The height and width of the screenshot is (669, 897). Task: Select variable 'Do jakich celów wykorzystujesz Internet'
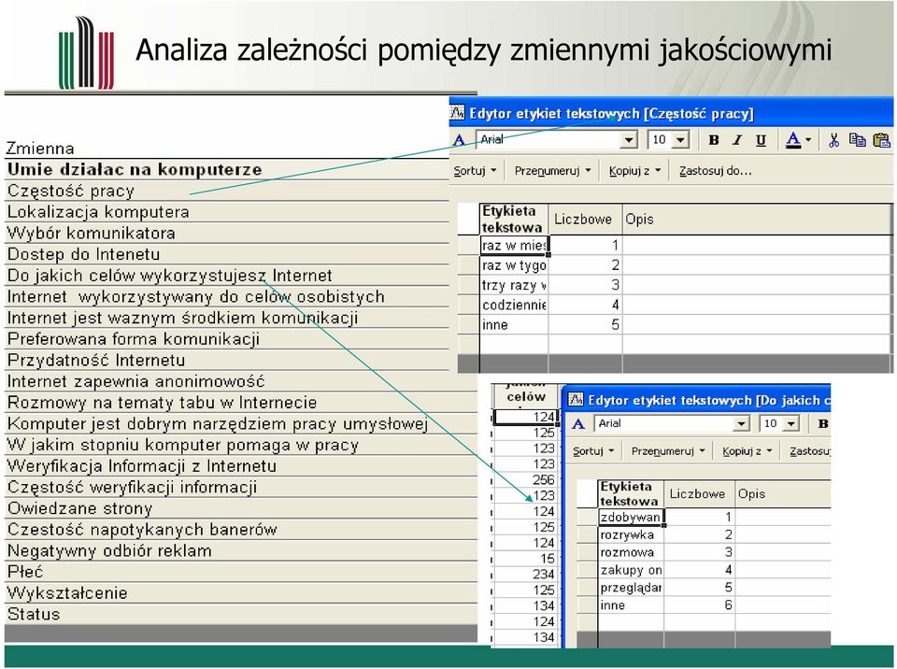227,276
